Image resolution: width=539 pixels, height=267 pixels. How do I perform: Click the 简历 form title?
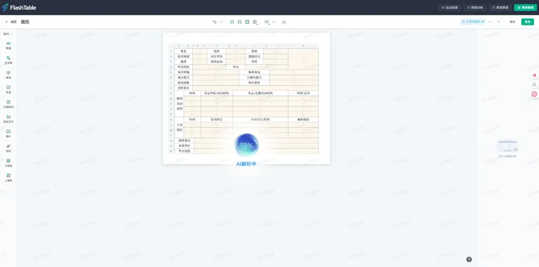(x=25, y=22)
